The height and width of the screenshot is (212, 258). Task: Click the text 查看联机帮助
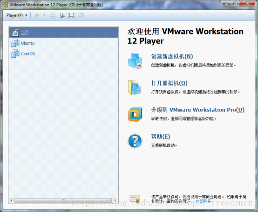point(164,146)
